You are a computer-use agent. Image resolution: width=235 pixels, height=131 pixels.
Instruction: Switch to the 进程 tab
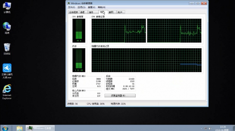click(83, 12)
